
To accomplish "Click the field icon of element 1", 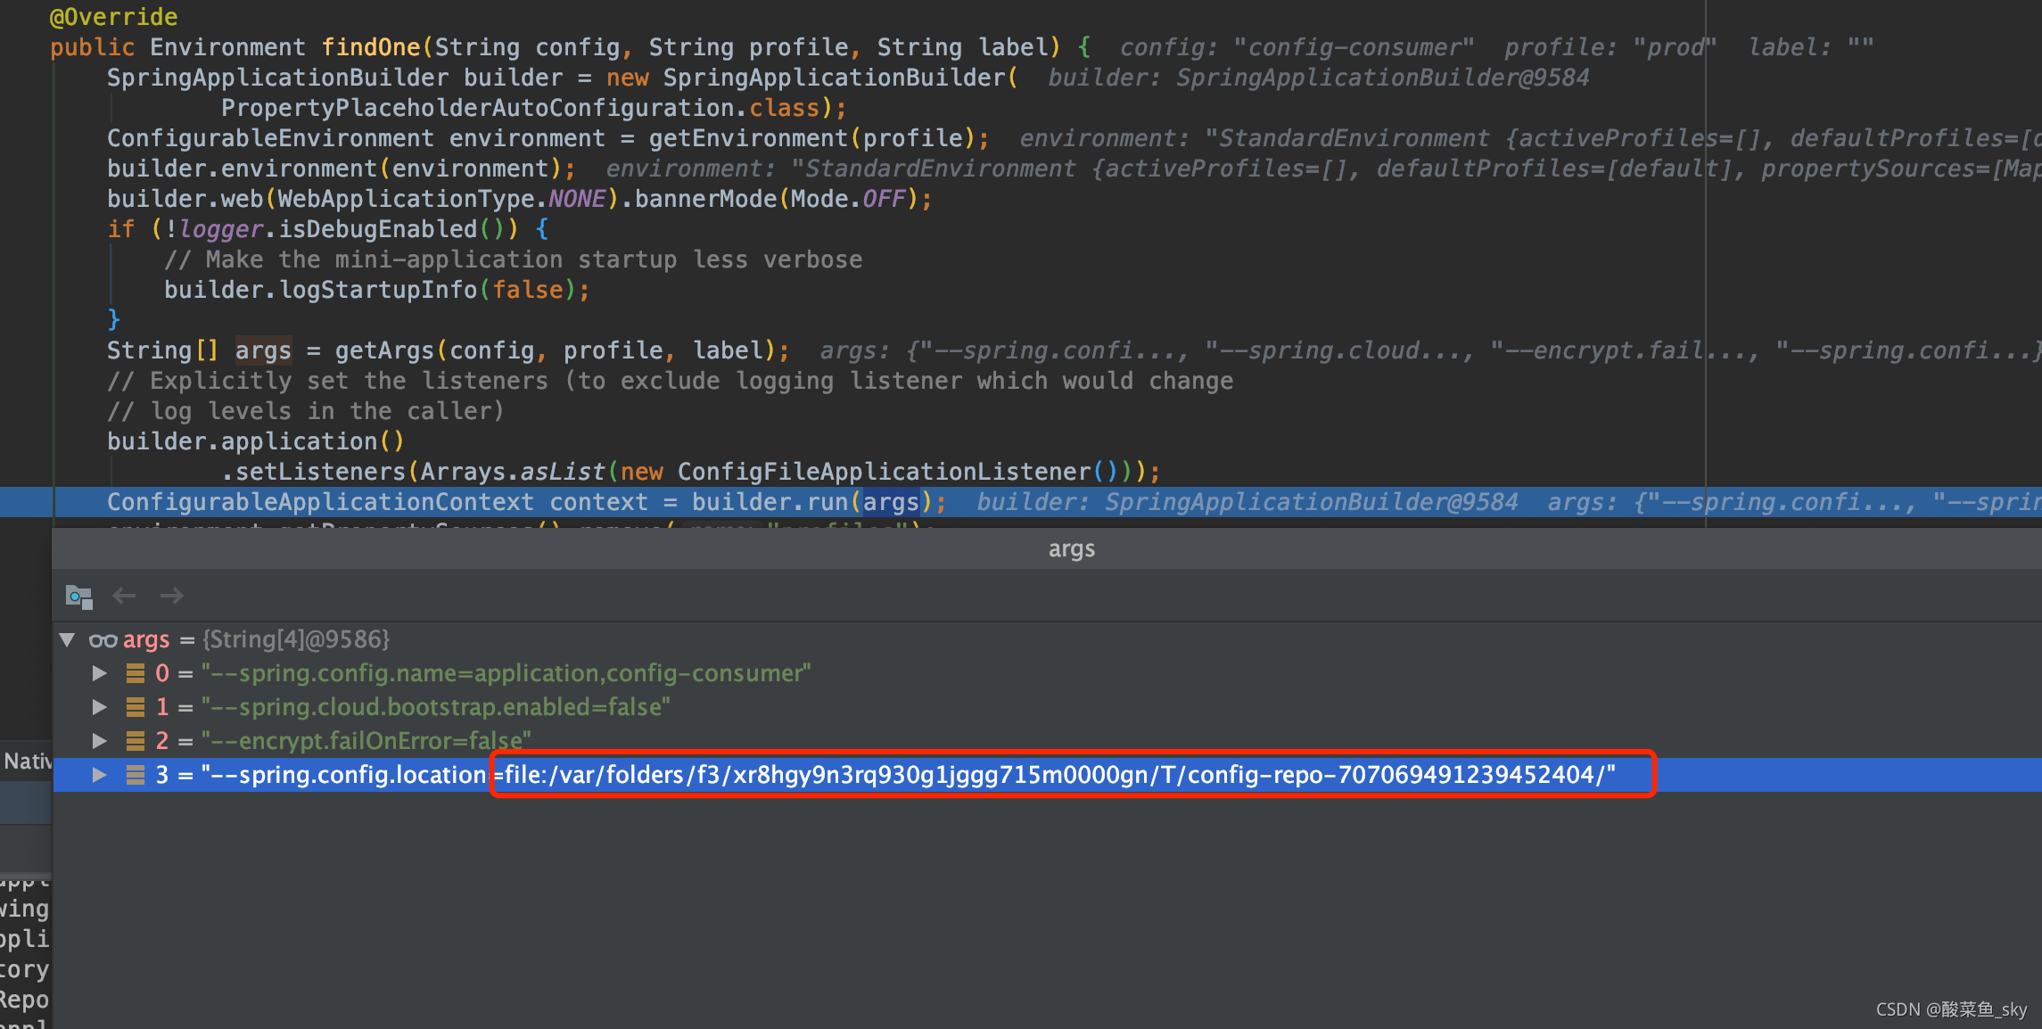I will tap(136, 707).
